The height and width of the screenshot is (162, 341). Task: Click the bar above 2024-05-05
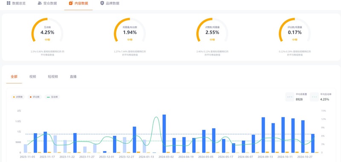[204, 141]
